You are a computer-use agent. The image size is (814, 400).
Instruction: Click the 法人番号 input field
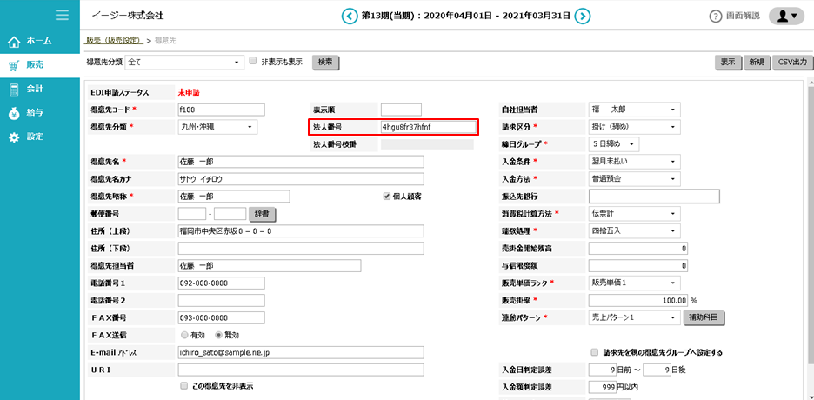point(428,127)
